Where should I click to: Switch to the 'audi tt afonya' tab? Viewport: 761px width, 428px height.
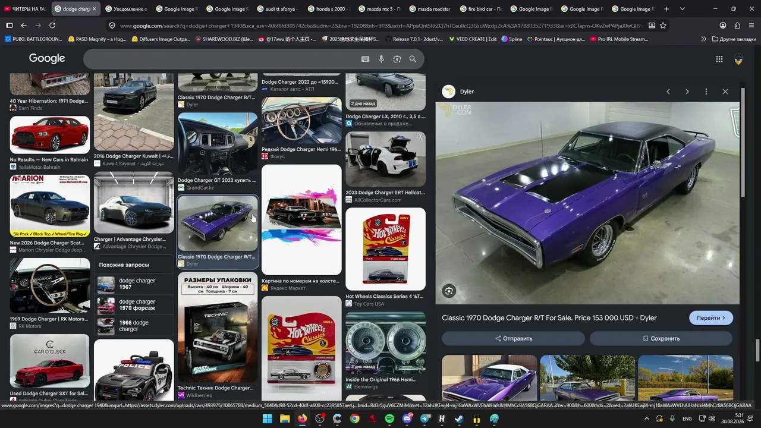pyautogui.click(x=278, y=9)
